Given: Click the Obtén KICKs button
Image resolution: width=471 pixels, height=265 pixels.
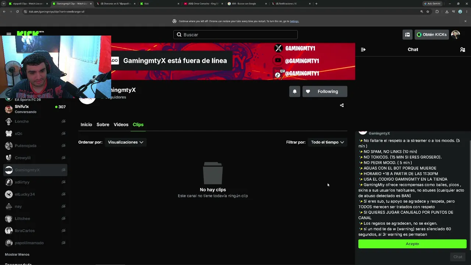Looking at the screenshot, I should 432,35.
